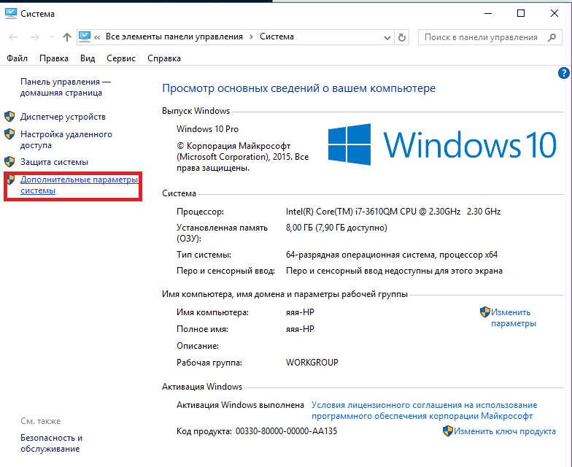Click shield icon beside Защита системы
This screenshot has height=467, width=572.
click(x=9, y=162)
